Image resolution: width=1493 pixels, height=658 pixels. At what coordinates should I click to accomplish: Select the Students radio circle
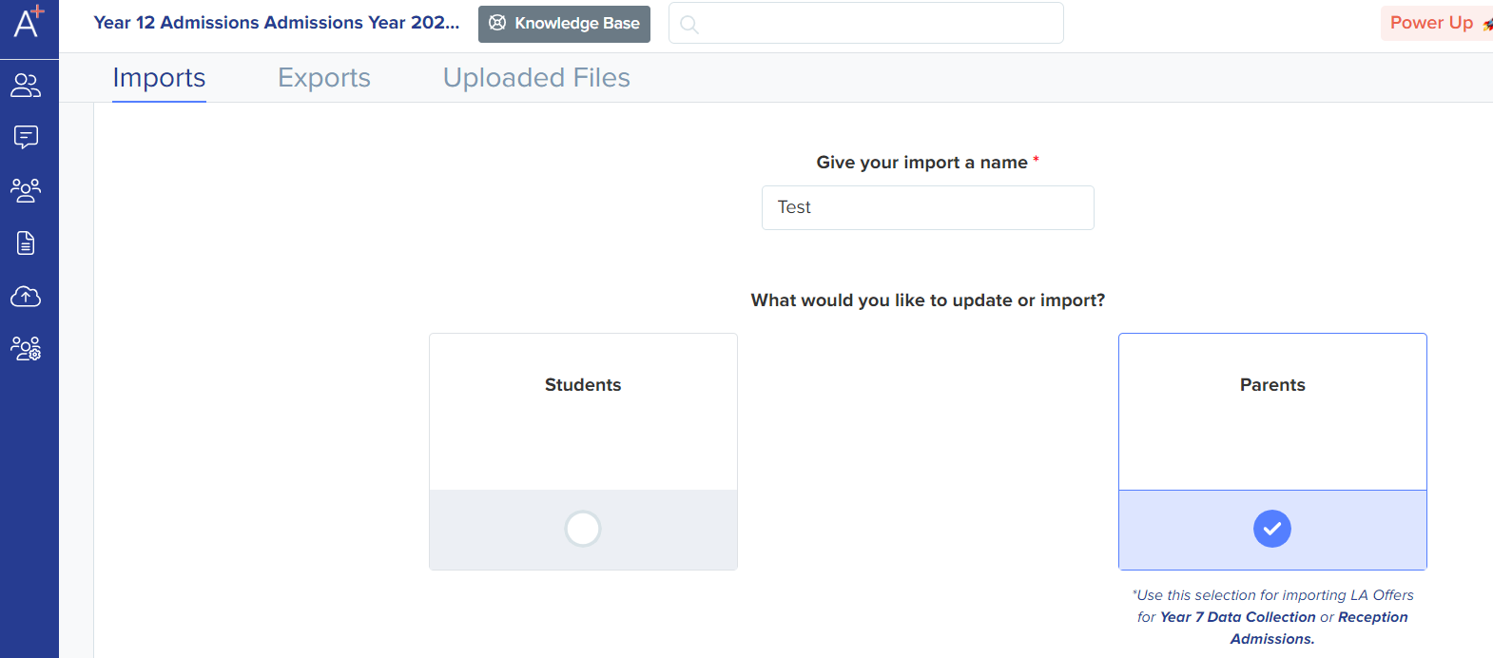click(x=583, y=529)
